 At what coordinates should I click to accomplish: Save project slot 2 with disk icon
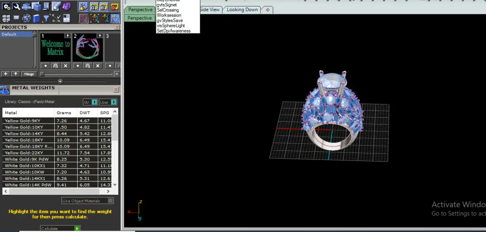click(87, 65)
